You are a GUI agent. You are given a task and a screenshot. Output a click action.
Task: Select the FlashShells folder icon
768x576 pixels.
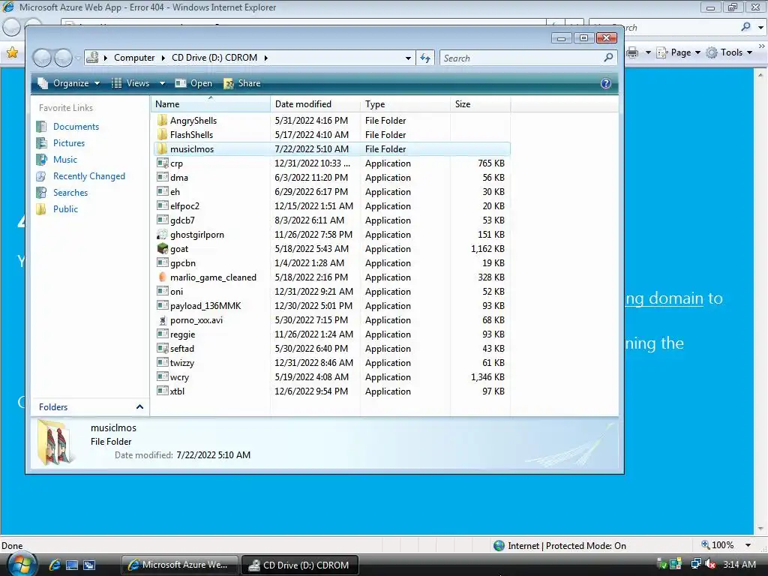pyautogui.click(x=162, y=135)
